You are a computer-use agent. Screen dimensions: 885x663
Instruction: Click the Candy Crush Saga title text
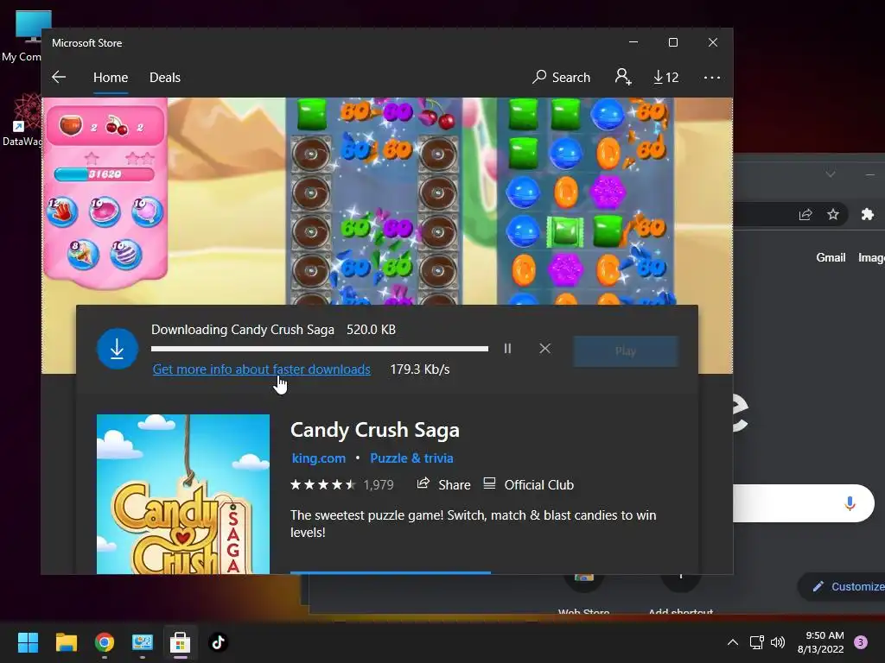point(375,430)
